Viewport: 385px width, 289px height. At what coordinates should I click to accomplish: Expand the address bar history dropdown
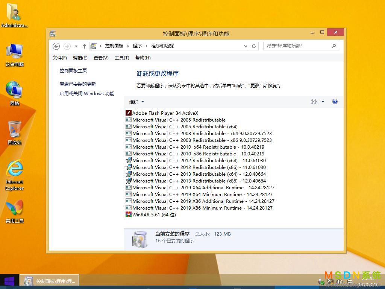[x=246, y=46]
